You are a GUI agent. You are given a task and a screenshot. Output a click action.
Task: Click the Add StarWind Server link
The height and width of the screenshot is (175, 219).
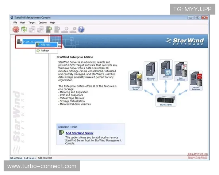80,133
